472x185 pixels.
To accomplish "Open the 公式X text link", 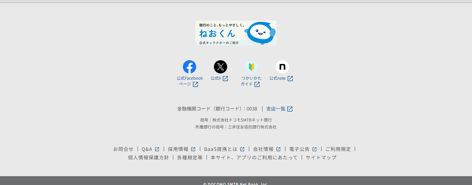I will [216, 78].
